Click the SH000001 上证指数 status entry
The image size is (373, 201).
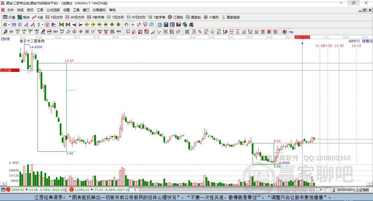pyautogui.click(x=350, y=190)
